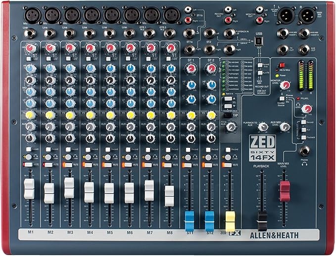Click the red PFL/AFL indicator LED
Viewport: 336px width, 256px height.
coord(298,98)
